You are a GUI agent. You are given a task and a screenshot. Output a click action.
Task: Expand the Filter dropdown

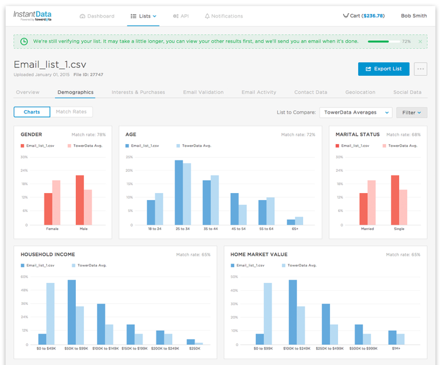[x=412, y=112]
